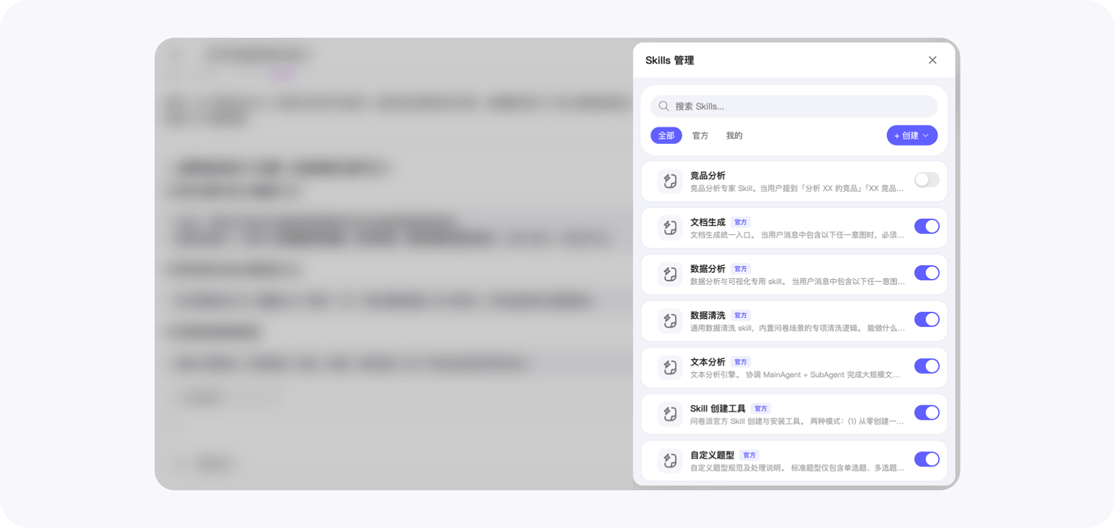Screen dimensions: 1115x528
Task: Click the 文档生成统一入口 description text
Action: [797, 235]
